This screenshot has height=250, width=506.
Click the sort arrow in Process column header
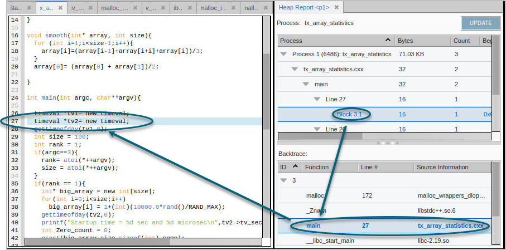(x=388, y=41)
